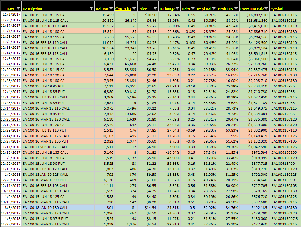Select volume cell 10,163

pos(104,136)
